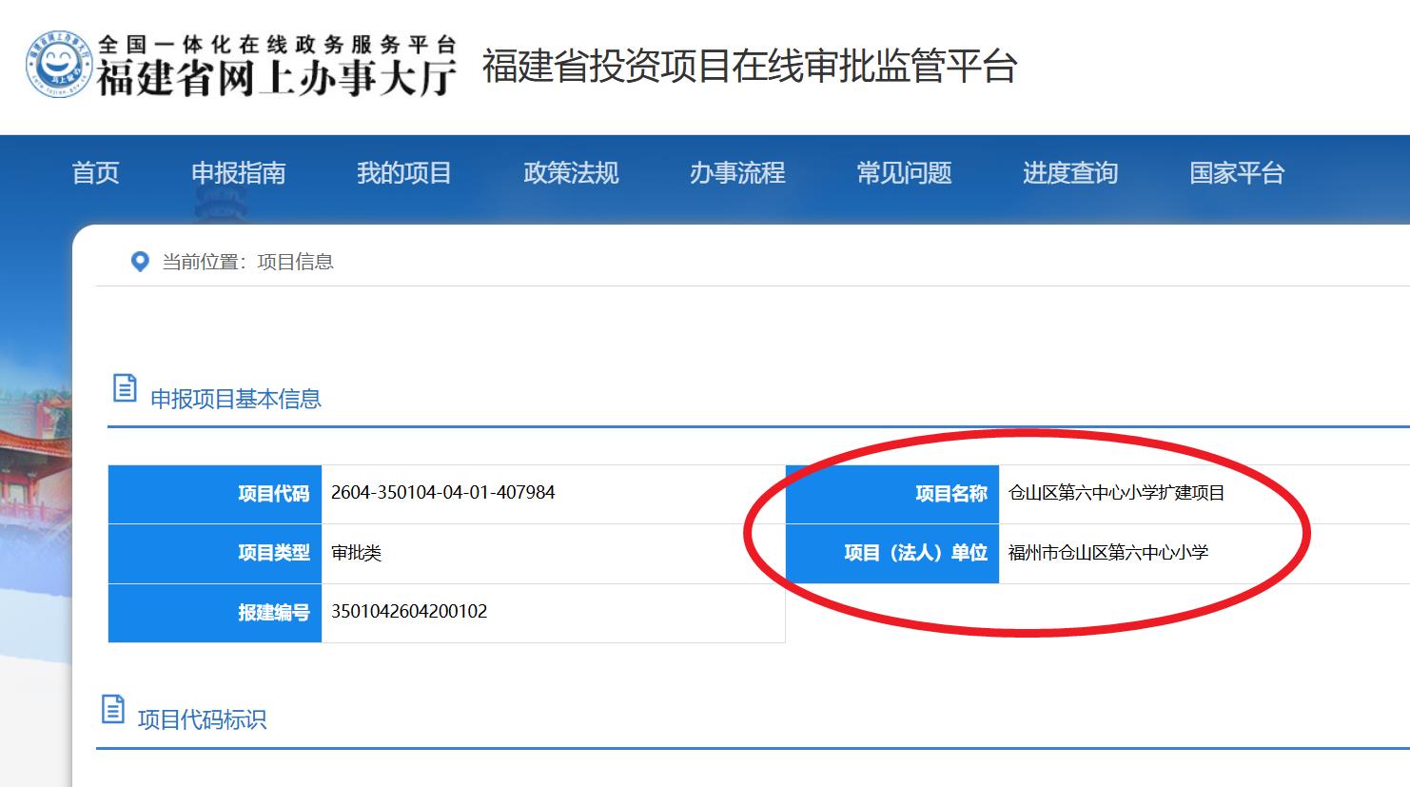Click the legal entity 福州市仓山区第六中心小学
This screenshot has height=787, width=1410.
(x=1107, y=553)
